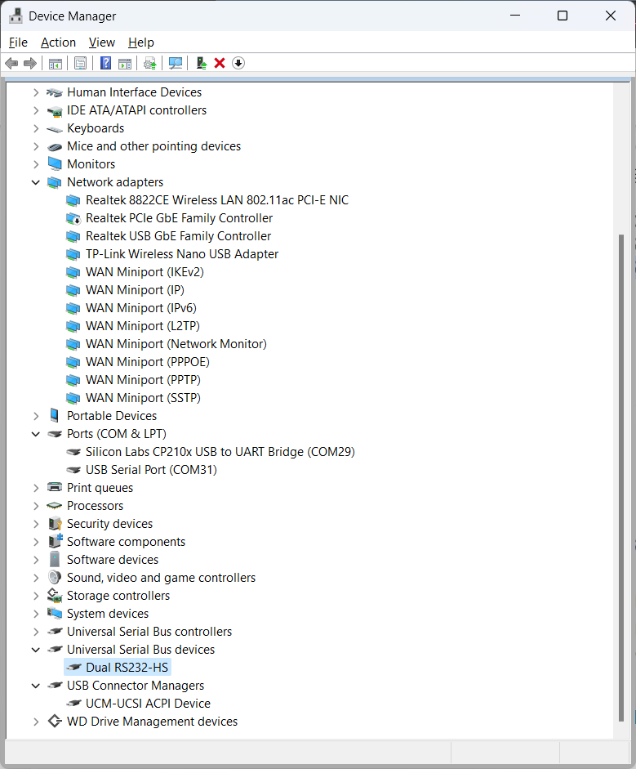
Task: Select Realtek PCIe GbE Family Controller
Action: click(x=179, y=218)
